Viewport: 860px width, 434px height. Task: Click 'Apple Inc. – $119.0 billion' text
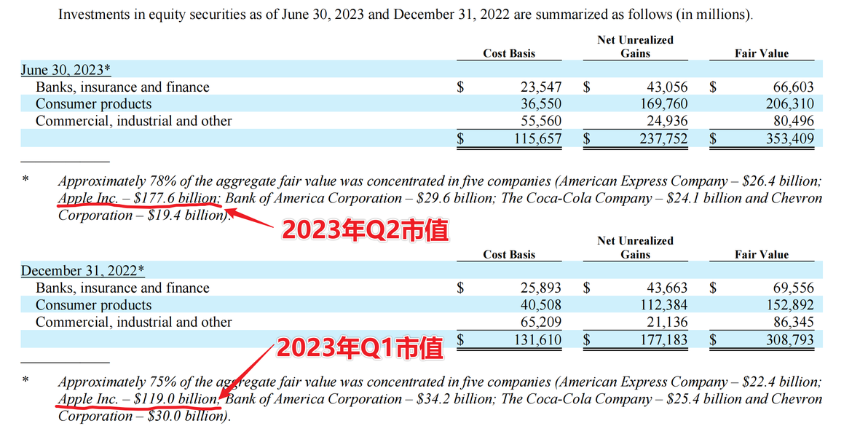pyautogui.click(x=139, y=399)
